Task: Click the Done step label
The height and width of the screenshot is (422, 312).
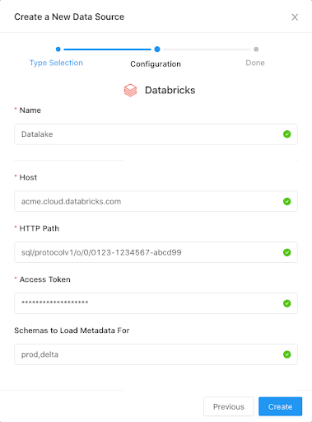Action: click(x=255, y=63)
